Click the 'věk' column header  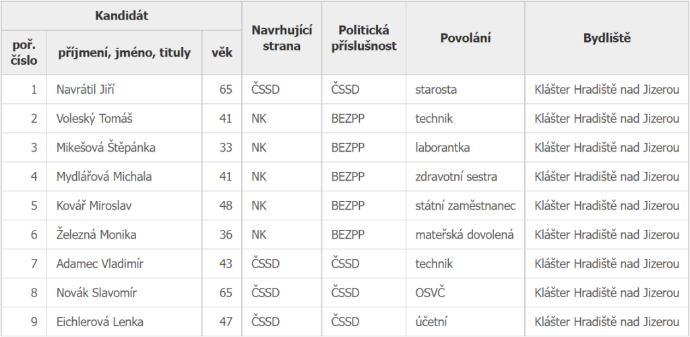[222, 53]
